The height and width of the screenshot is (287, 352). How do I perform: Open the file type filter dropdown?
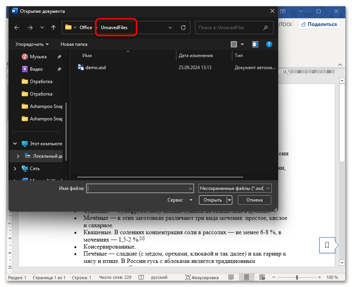[x=235, y=188]
